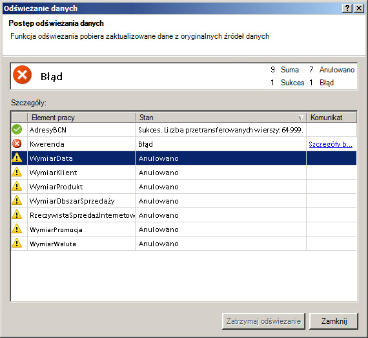Click the Anulowano cell for WymiarWaluta
368x338 pixels.
[x=221, y=244]
